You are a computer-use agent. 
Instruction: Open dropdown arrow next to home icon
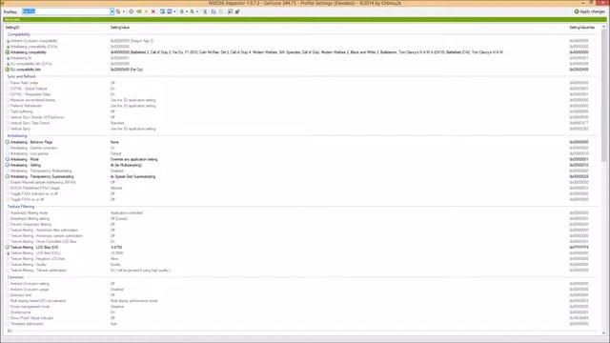tap(124, 11)
